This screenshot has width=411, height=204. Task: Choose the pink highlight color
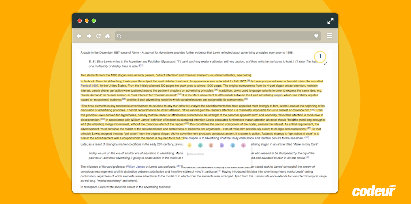pos(243,145)
